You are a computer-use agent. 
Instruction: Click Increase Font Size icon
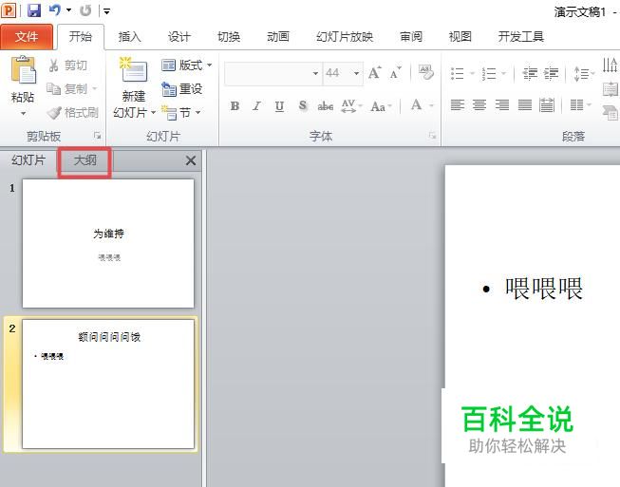coord(374,73)
